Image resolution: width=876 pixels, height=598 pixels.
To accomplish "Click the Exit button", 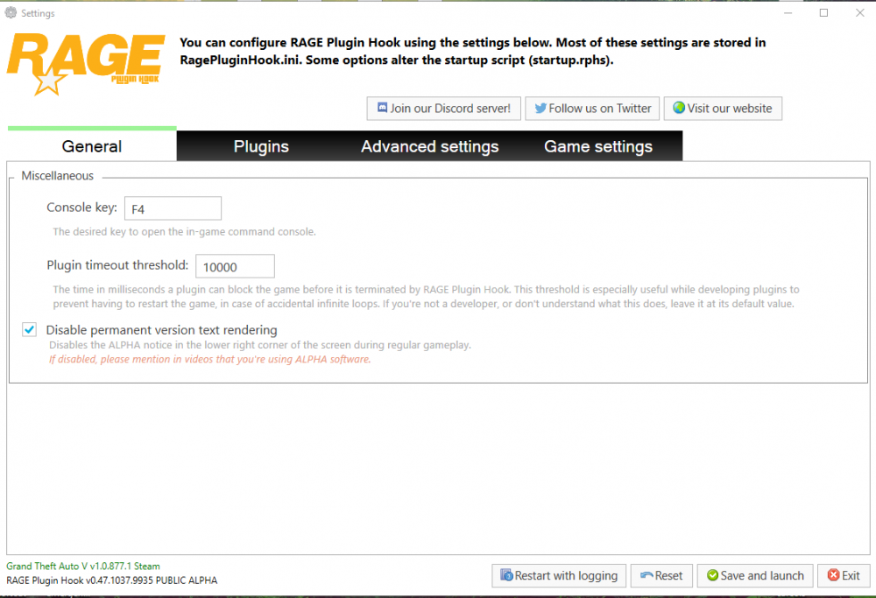I will pos(844,575).
